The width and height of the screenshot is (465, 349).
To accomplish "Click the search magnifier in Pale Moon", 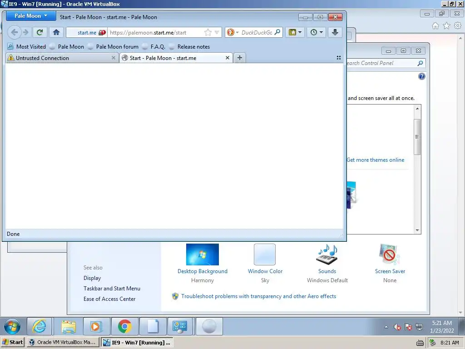I will tap(277, 32).
